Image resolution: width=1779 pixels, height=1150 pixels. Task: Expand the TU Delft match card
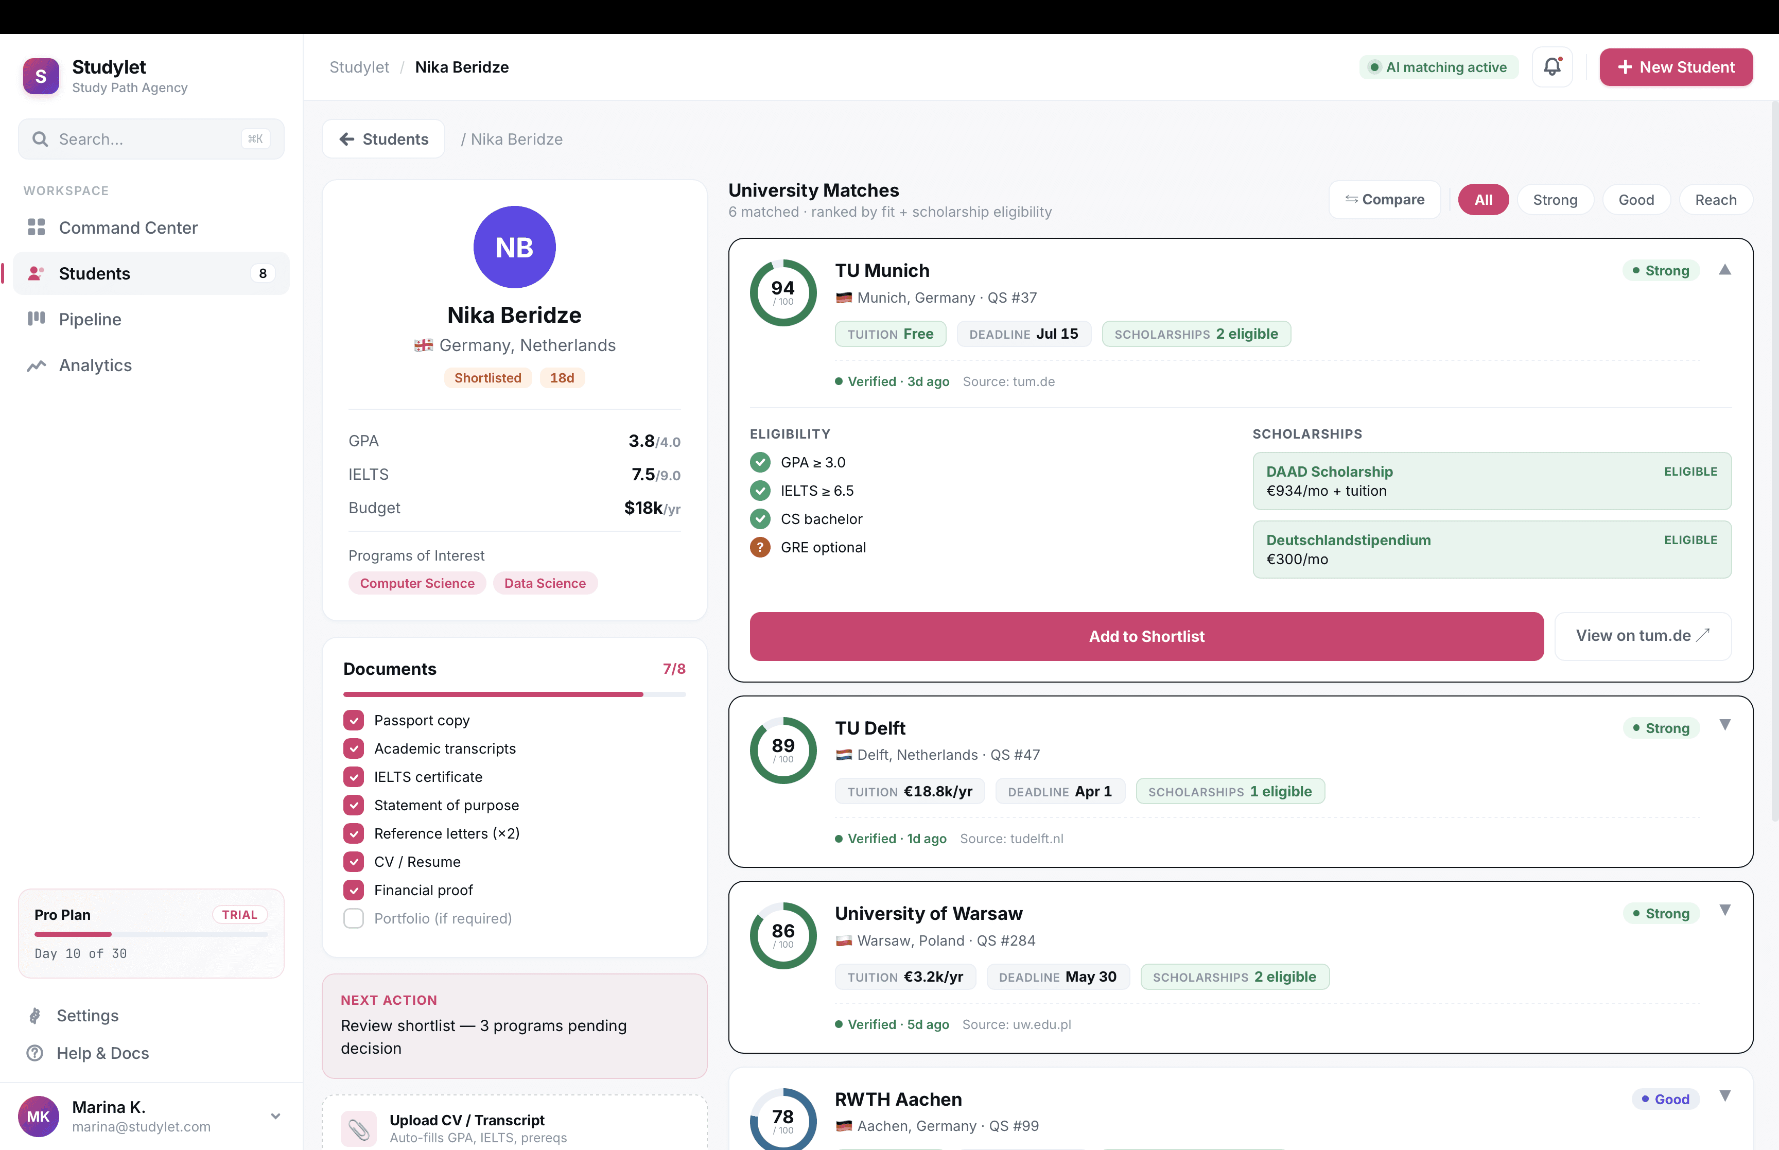click(1724, 725)
